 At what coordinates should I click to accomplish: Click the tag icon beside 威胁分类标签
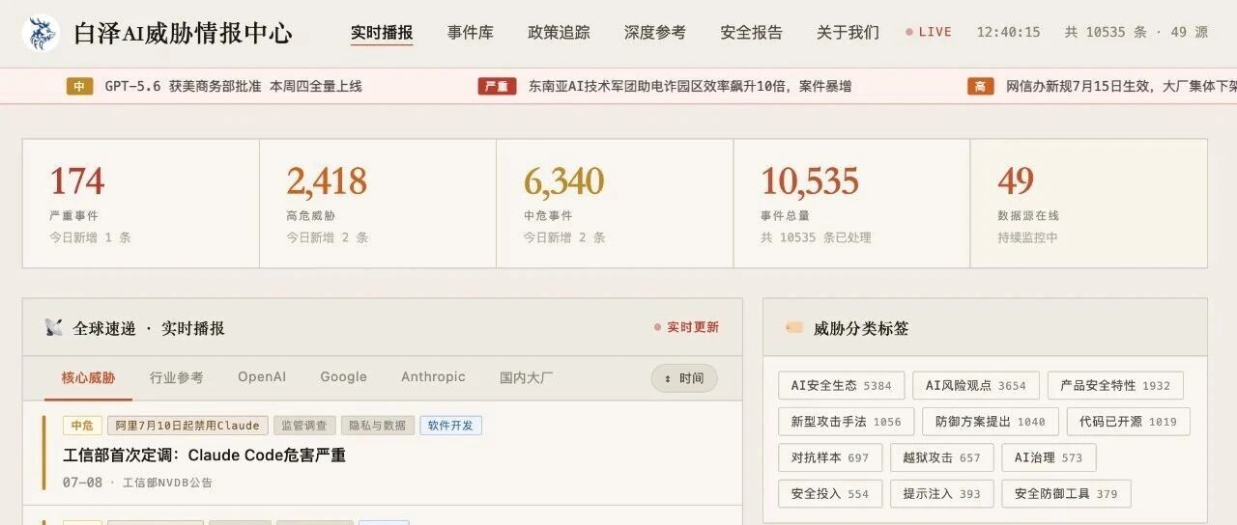tap(794, 328)
